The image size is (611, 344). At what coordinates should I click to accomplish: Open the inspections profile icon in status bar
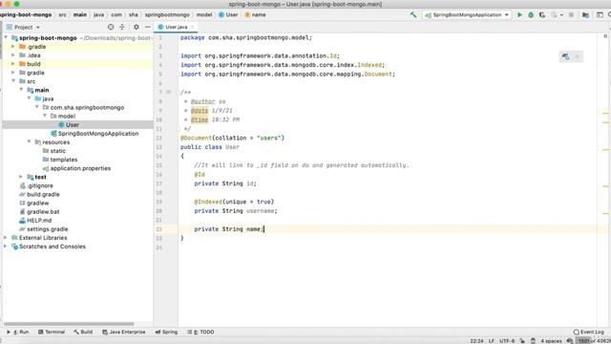click(x=533, y=341)
